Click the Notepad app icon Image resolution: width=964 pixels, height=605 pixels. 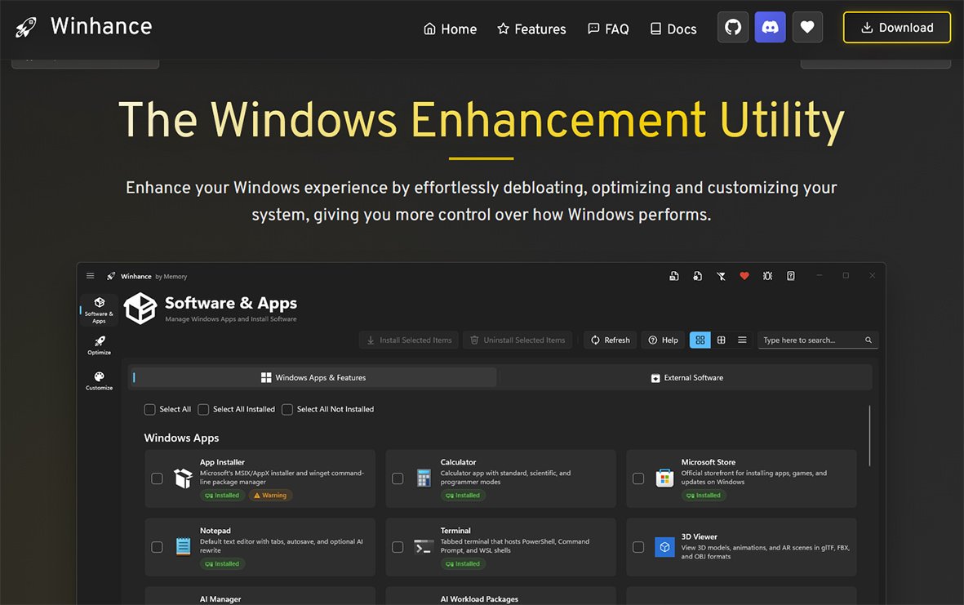(183, 546)
